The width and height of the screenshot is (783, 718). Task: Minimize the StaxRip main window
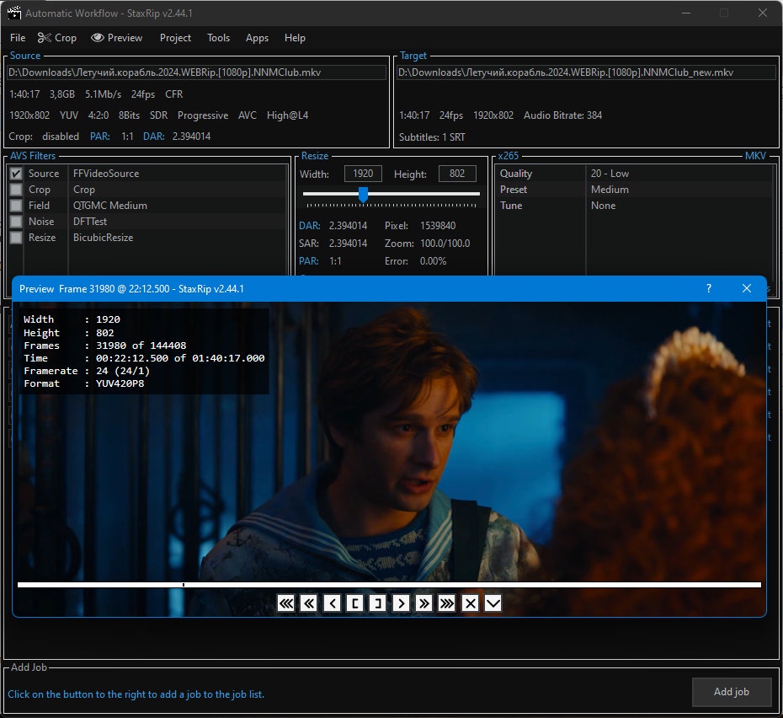pyautogui.click(x=686, y=13)
